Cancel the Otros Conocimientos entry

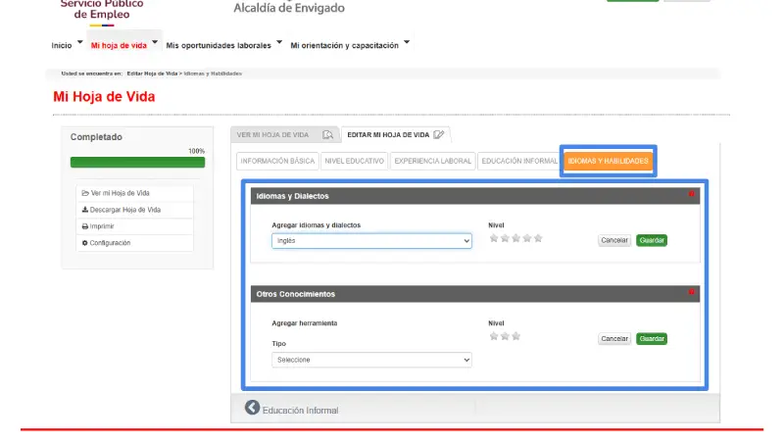[x=613, y=338]
